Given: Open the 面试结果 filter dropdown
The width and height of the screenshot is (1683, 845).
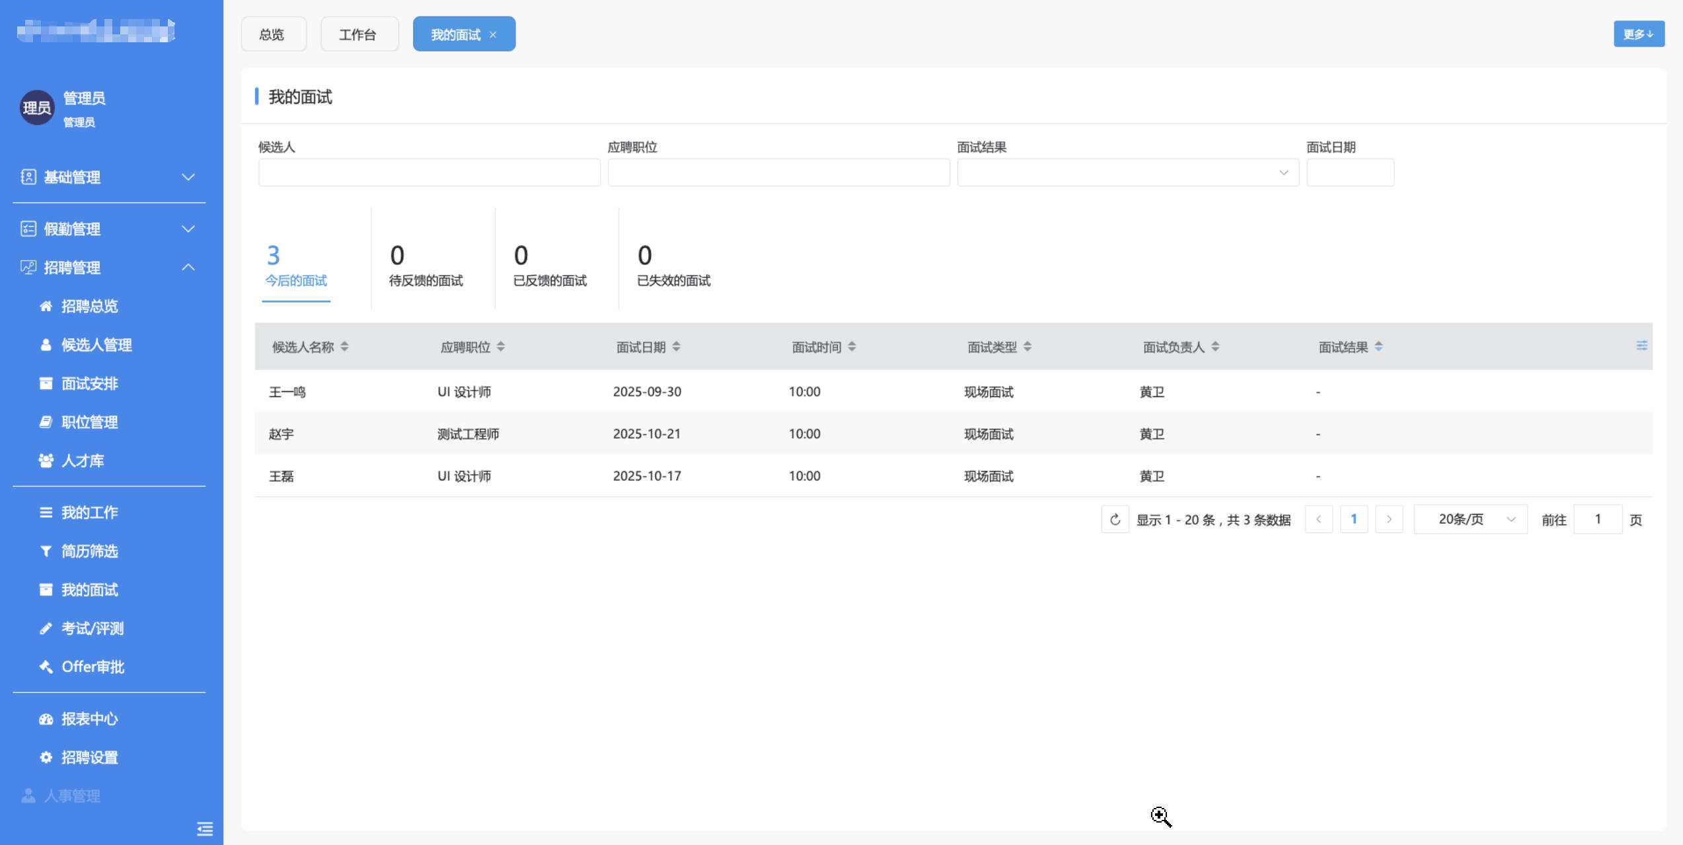Looking at the screenshot, I should pyautogui.click(x=1127, y=172).
